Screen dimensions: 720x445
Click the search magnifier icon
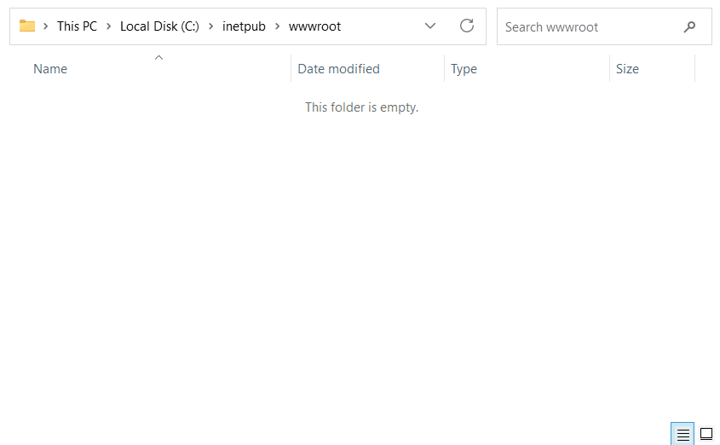click(689, 27)
